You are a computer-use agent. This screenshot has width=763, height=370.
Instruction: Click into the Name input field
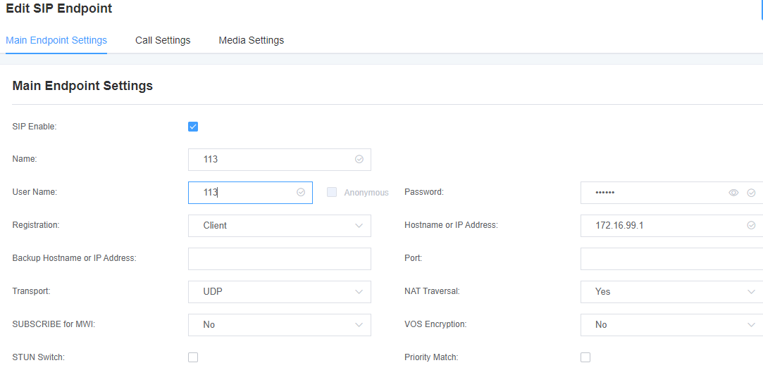click(279, 160)
